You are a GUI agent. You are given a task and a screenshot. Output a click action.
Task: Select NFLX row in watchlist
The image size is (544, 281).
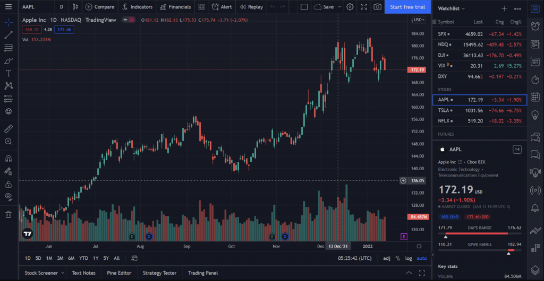point(480,121)
